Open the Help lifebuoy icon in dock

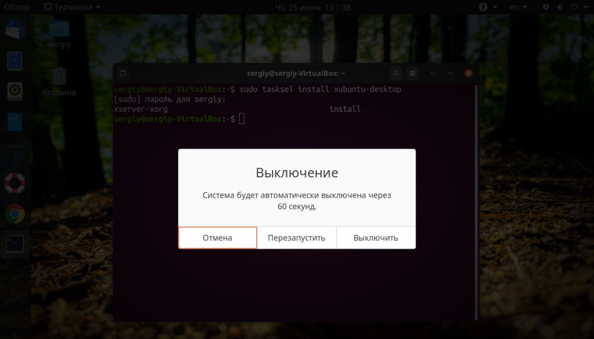point(15,183)
